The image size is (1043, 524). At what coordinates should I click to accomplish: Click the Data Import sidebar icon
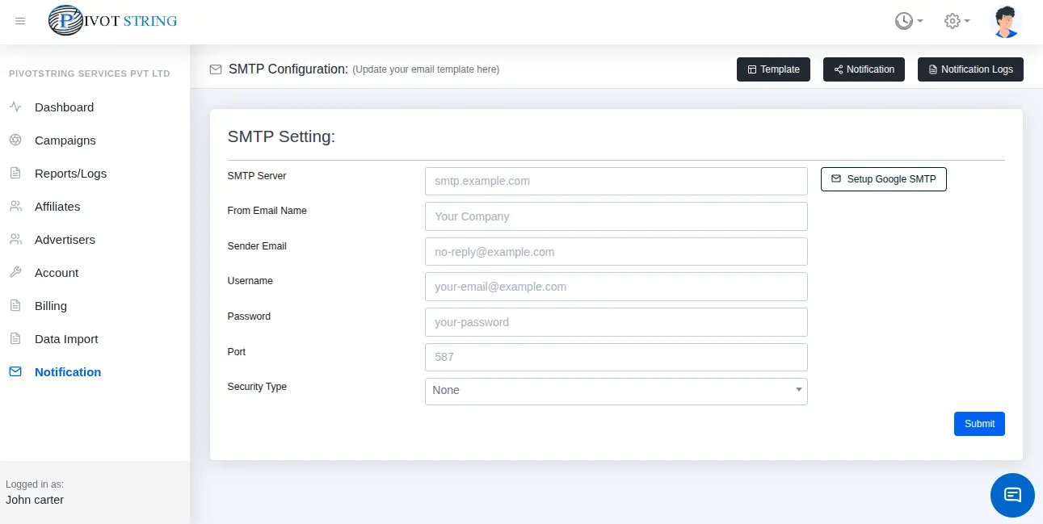15,338
